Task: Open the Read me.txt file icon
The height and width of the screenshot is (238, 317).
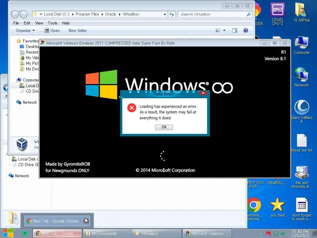Action: pyautogui.click(x=302, y=143)
